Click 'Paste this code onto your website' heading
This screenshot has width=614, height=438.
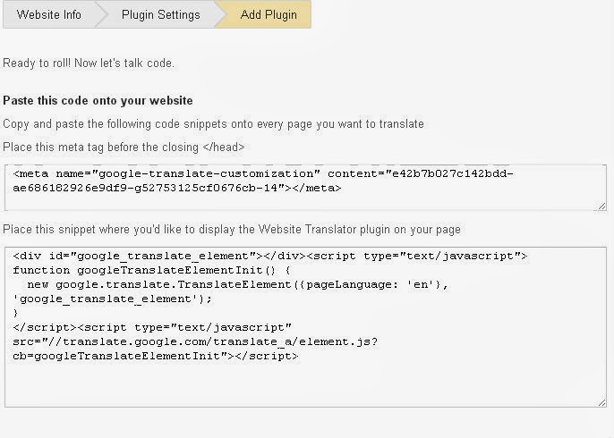click(98, 100)
